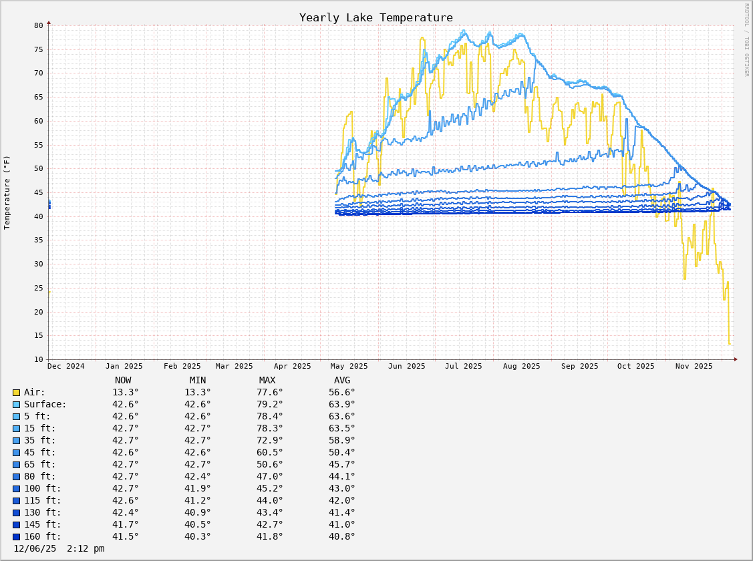Viewport: 753px width, 561px height.
Task: Select the NOW column header
Action: coord(123,381)
